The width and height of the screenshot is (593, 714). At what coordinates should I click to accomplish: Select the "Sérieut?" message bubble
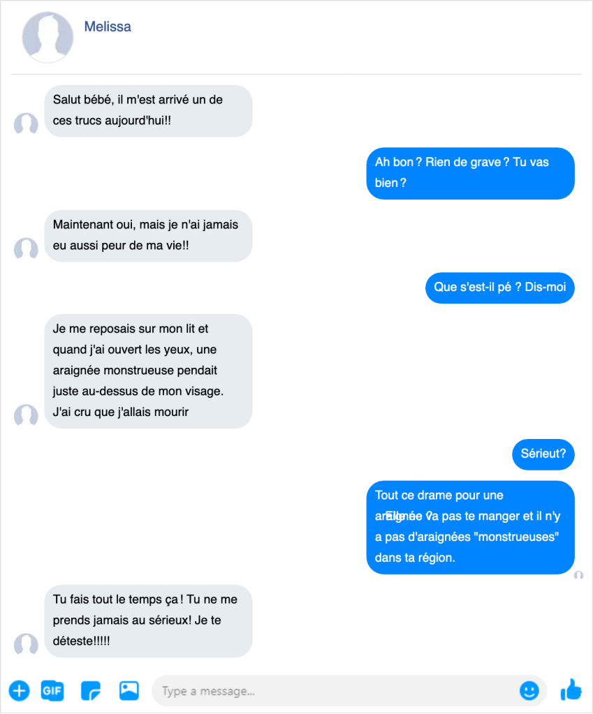(543, 454)
